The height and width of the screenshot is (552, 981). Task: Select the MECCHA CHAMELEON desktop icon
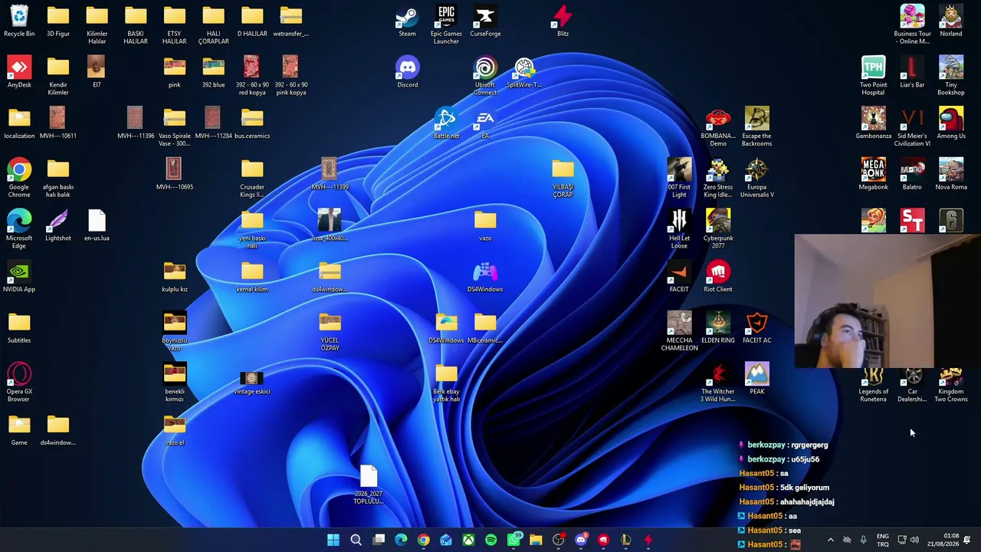click(x=679, y=332)
